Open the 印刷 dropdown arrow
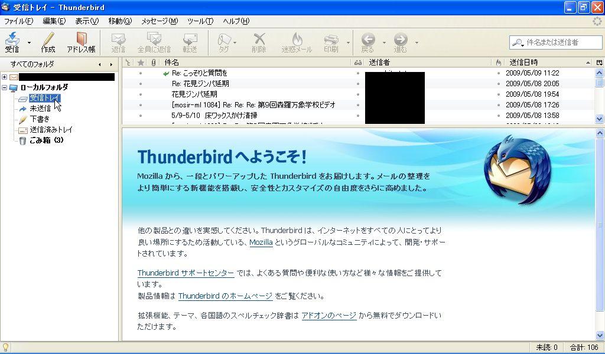This screenshot has width=605, height=354. pyautogui.click(x=348, y=42)
